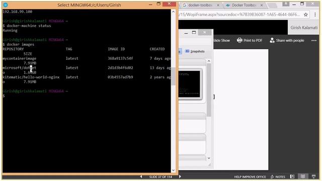Viewport: 322px width, 181px height.
Task: Advance to the next slide using right arrow
Action: pyautogui.click(x=180, y=176)
